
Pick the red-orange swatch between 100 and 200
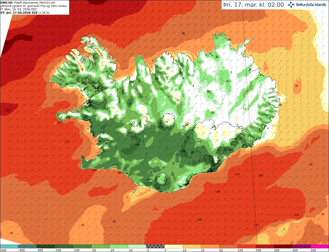point(246,246)
